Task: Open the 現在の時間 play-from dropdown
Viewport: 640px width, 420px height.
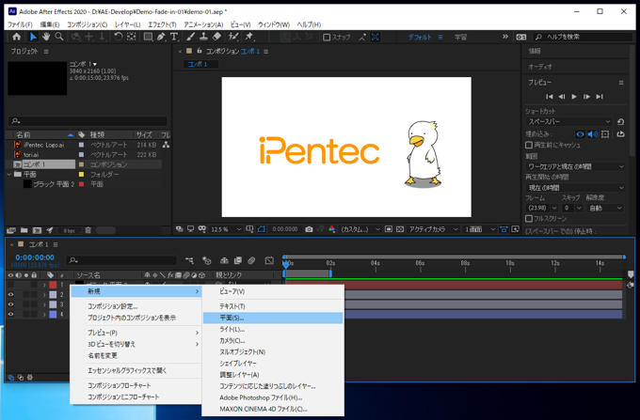Action: (575, 188)
